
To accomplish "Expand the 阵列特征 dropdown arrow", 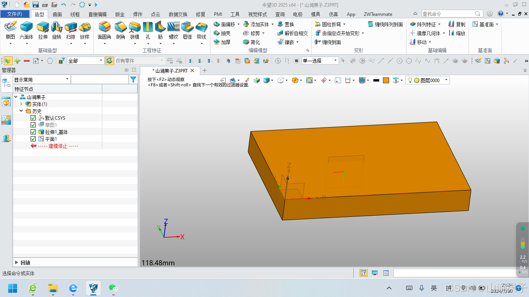I will coord(439,24).
